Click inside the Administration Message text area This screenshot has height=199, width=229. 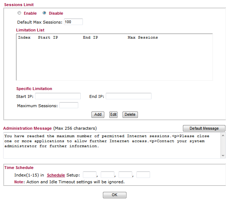click(111, 146)
